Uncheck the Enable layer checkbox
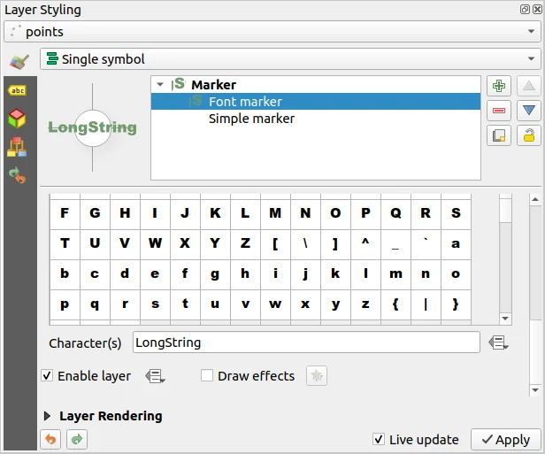Screen dimensions: 545x454 (47, 376)
